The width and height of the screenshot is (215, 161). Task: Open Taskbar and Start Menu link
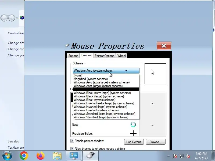point(16,147)
